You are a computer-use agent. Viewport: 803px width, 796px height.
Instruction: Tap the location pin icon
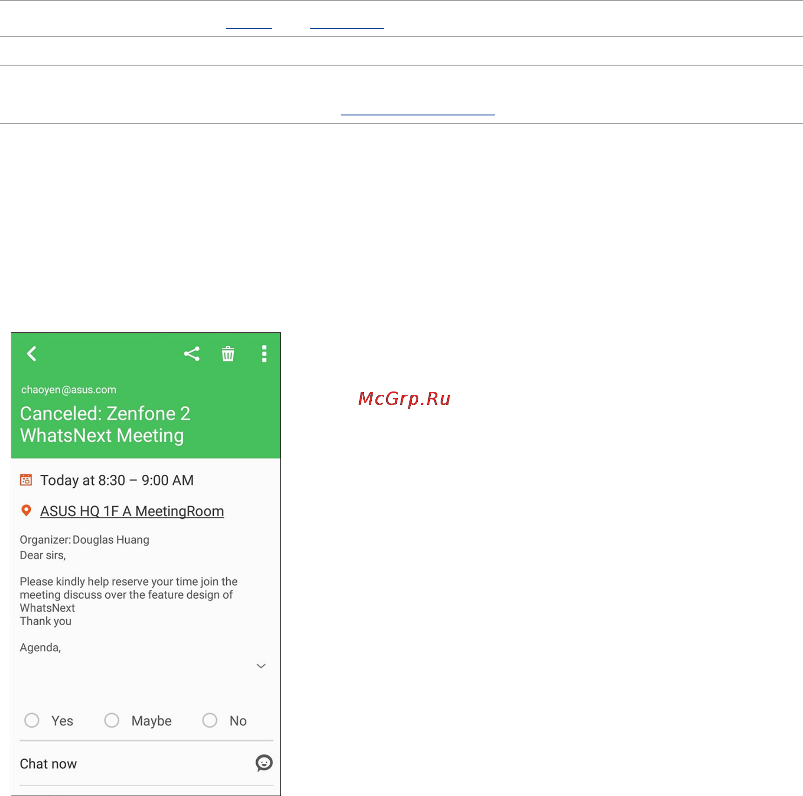pos(26,511)
